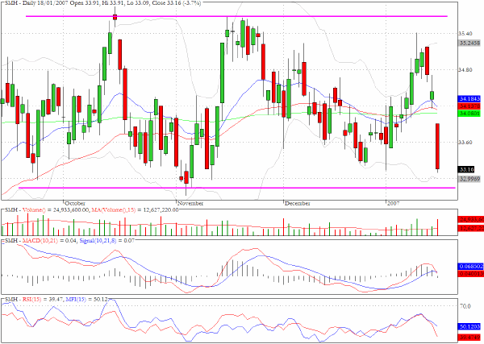Click the last large red candlestick
Image resolution: width=484 pixels, height=344 pixels.
coord(437,146)
